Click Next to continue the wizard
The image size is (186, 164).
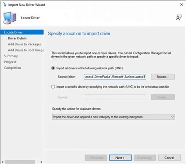120,158
